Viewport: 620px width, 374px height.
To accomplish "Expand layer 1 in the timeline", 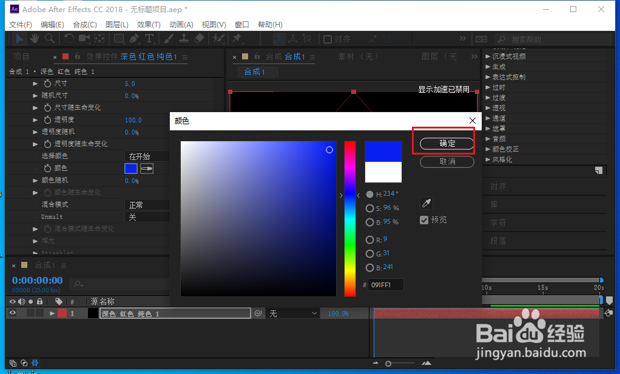I will 52,313.
